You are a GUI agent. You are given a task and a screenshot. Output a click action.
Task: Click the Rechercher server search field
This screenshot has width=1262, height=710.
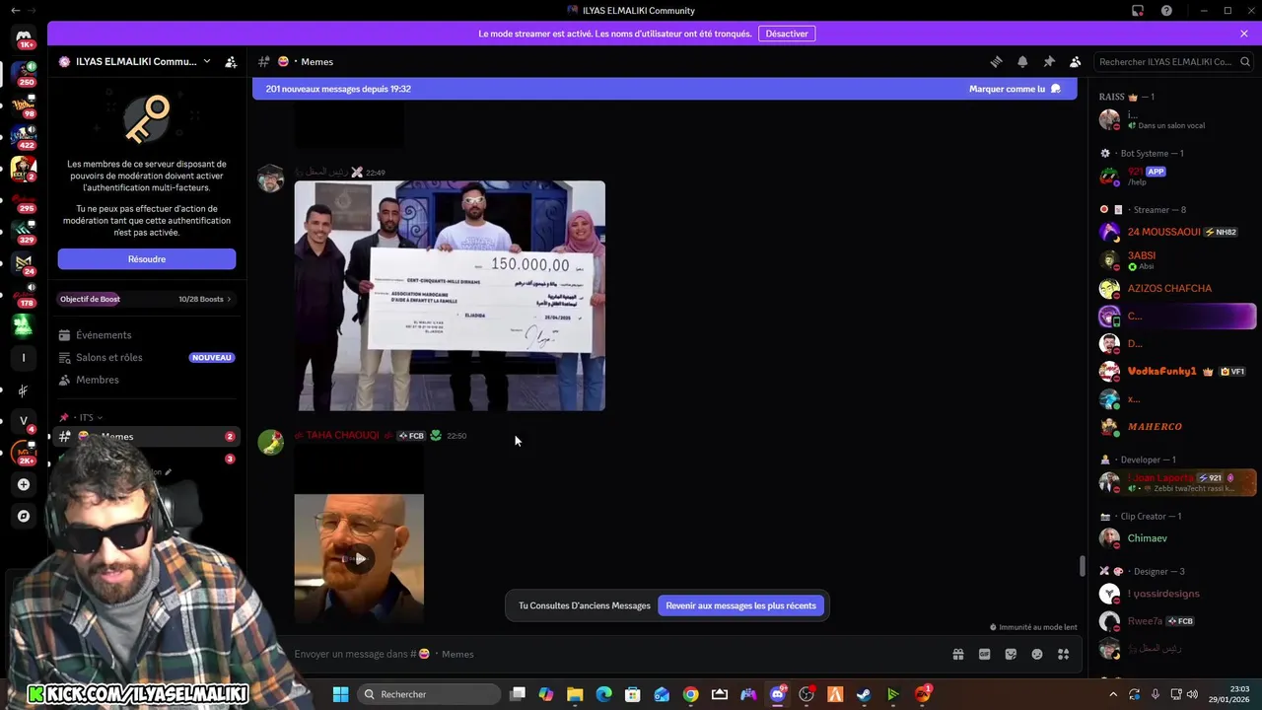(x=1172, y=61)
